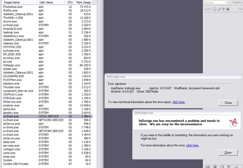Select atiptaxx.exe process row

coord(48,83)
